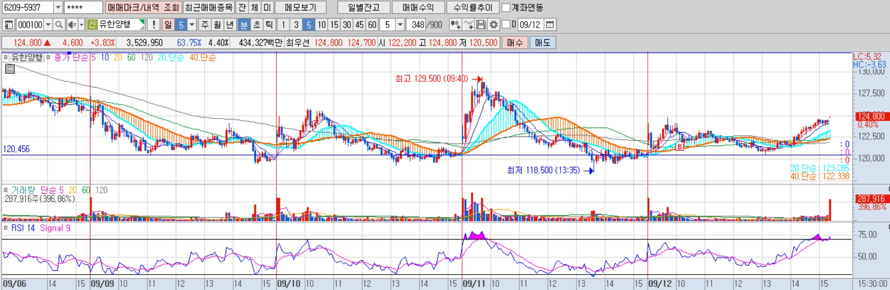Click the 유한양행 chart legend label
Screen dimensions: 890x290
coord(27,57)
